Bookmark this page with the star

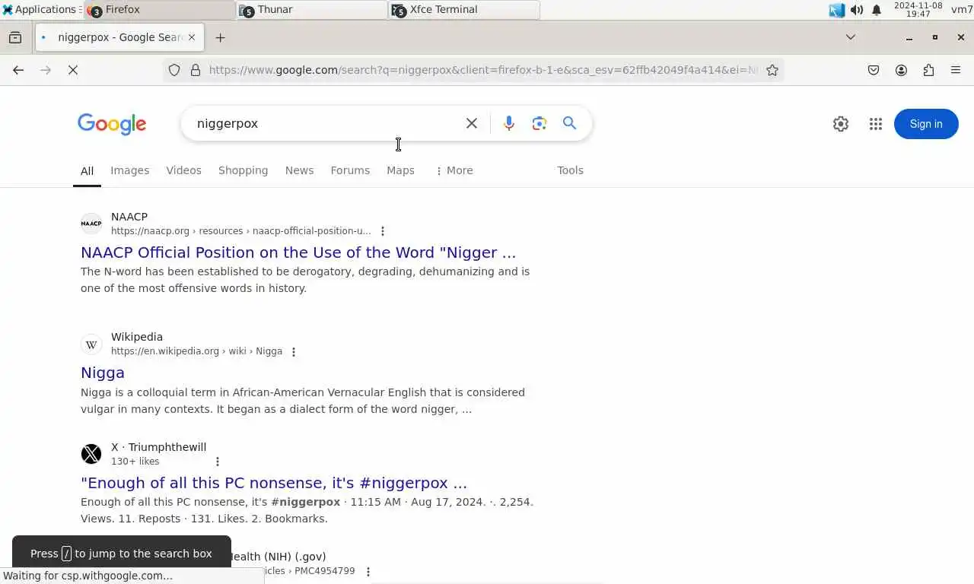click(x=772, y=70)
